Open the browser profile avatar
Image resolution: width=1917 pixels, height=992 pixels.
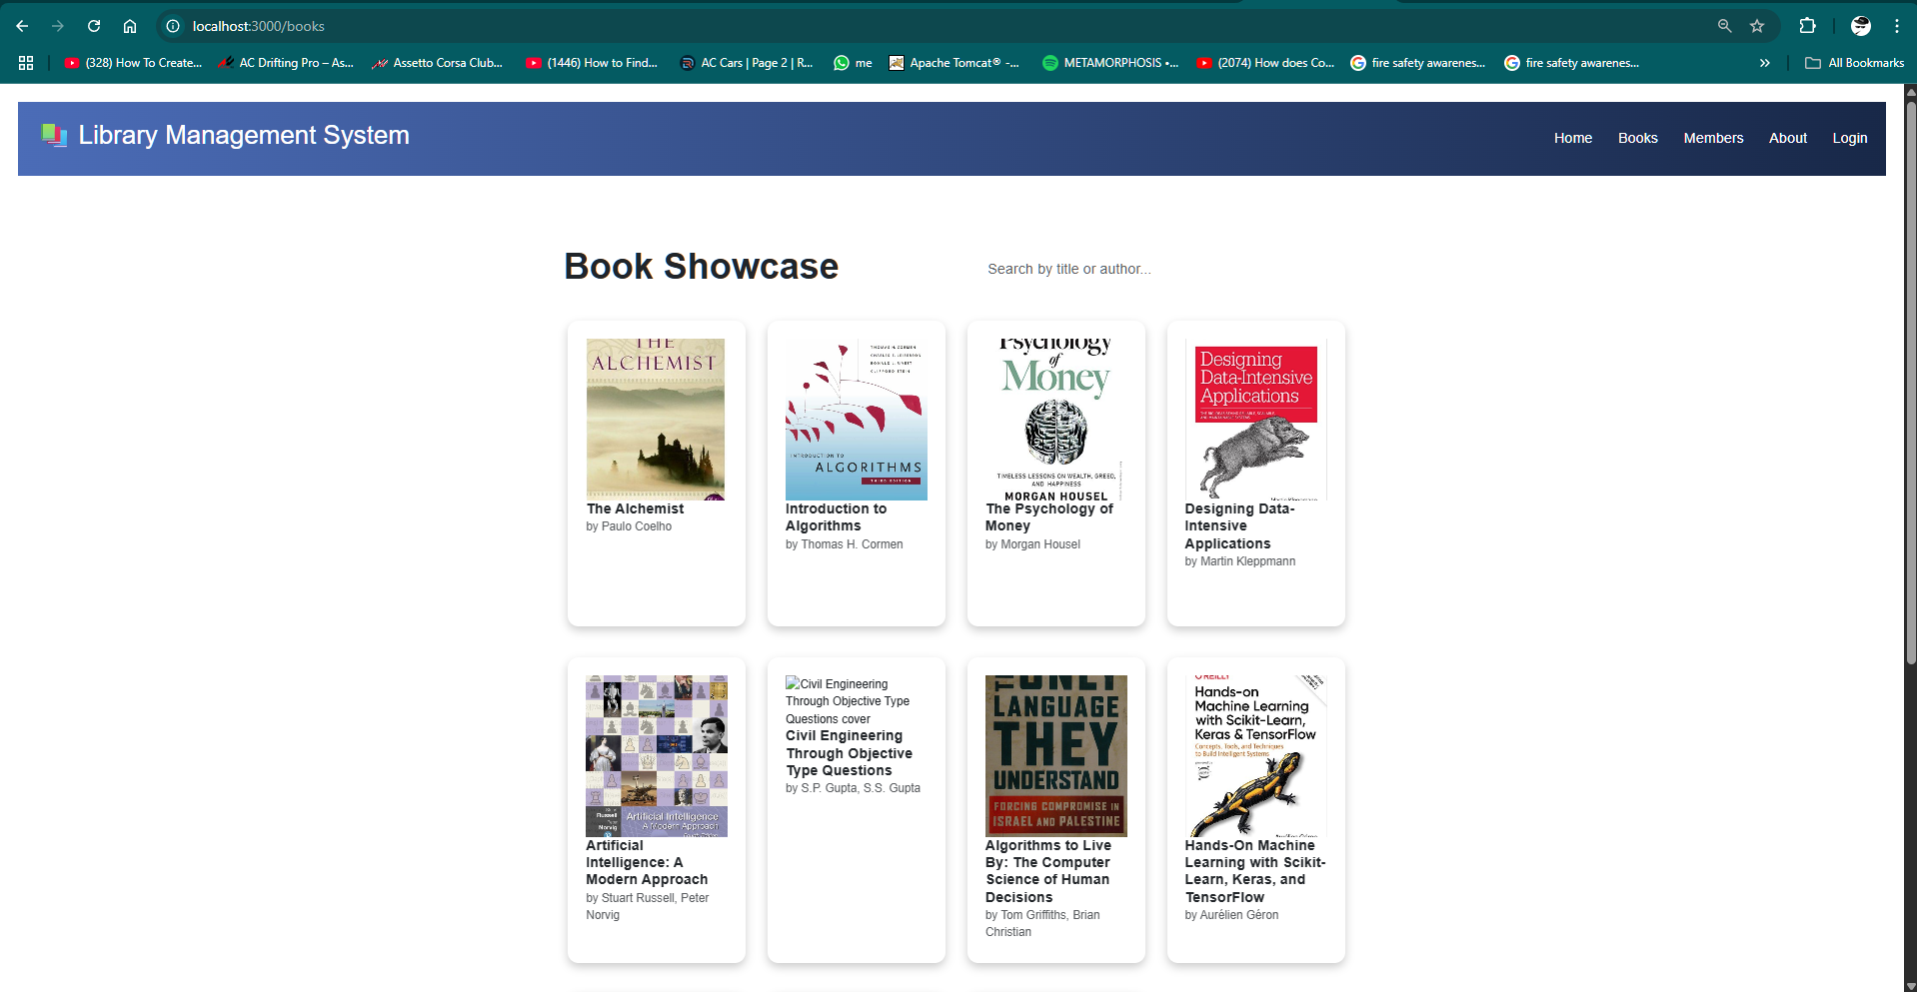(x=1861, y=26)
